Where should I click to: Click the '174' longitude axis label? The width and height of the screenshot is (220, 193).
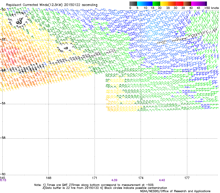[x=141, y=178]
